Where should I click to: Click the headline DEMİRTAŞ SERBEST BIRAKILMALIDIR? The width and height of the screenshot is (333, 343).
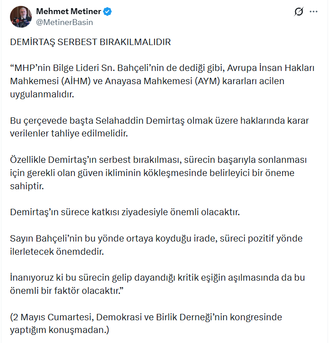90,42
